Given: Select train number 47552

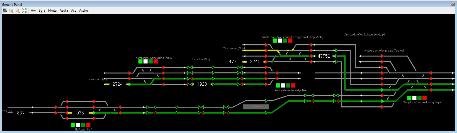Looking at the screenshot, I should pos(324,56).
